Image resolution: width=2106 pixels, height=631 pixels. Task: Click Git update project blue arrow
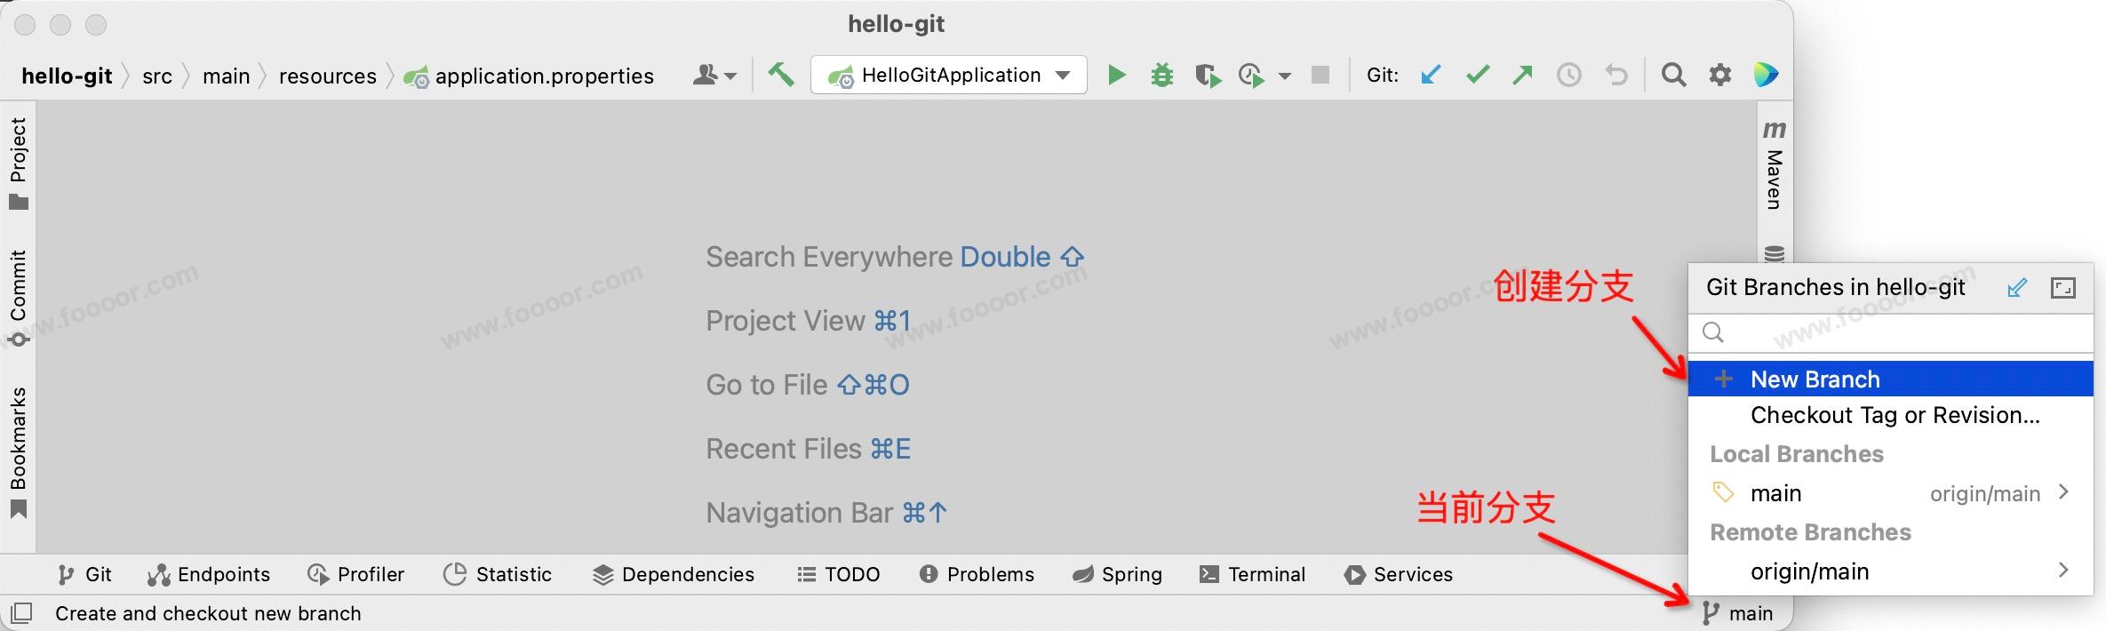tap(1431, 76)
